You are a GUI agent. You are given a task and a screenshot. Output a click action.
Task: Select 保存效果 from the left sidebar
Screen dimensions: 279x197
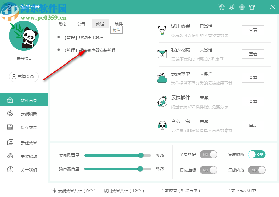click(23, 128)
